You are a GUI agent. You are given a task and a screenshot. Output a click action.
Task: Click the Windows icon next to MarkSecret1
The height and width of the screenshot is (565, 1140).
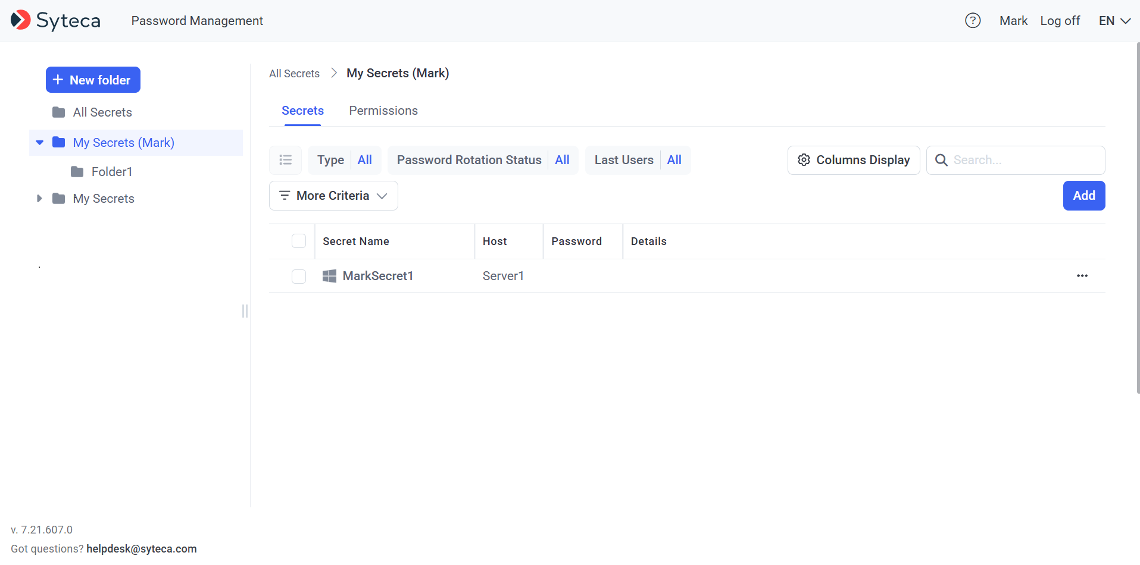point(329,276)
